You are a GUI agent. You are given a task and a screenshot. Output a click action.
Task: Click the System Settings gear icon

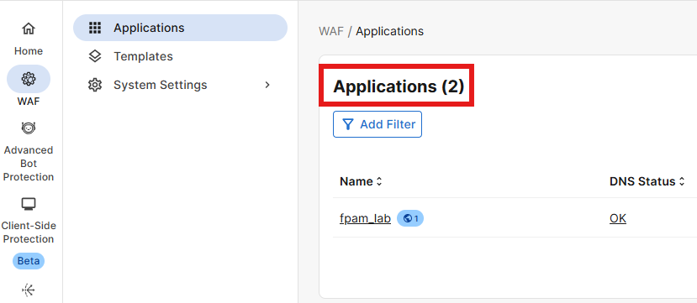click(x=95, y=85)
